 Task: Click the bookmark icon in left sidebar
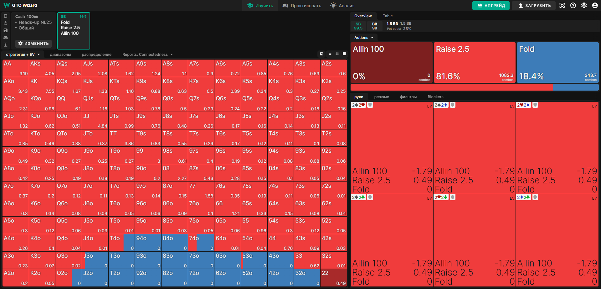click(5, 16)
